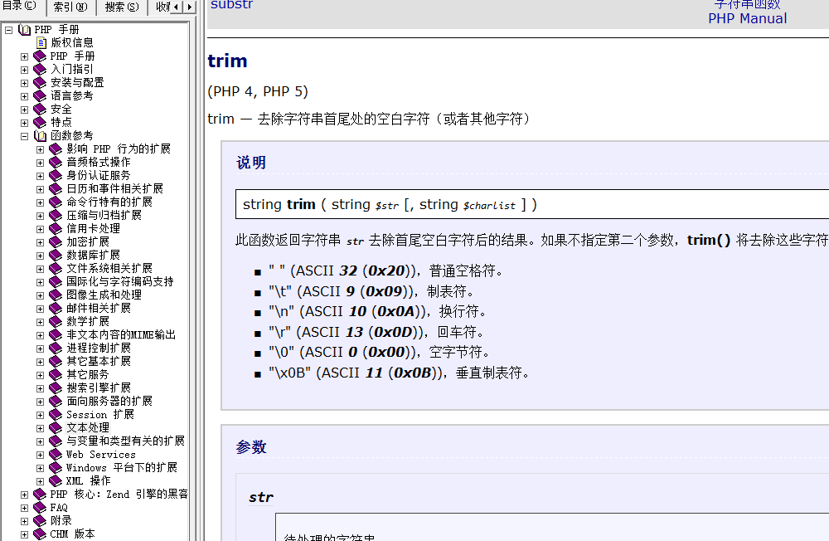
Task: Select 版权信息 in the contents tree
Action: pos(72,43)
